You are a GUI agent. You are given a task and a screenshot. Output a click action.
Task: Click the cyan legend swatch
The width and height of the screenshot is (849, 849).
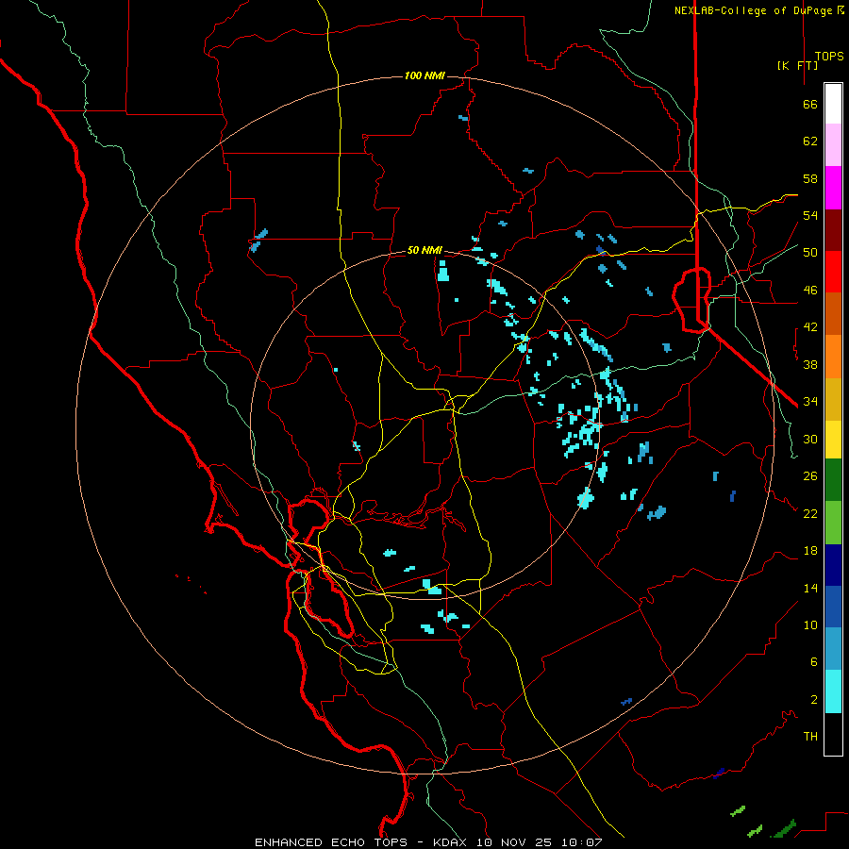[x=833, y=691]
